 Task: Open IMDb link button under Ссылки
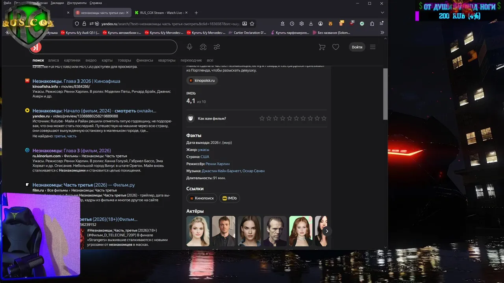pyautogui.click(x=230, y=198)
